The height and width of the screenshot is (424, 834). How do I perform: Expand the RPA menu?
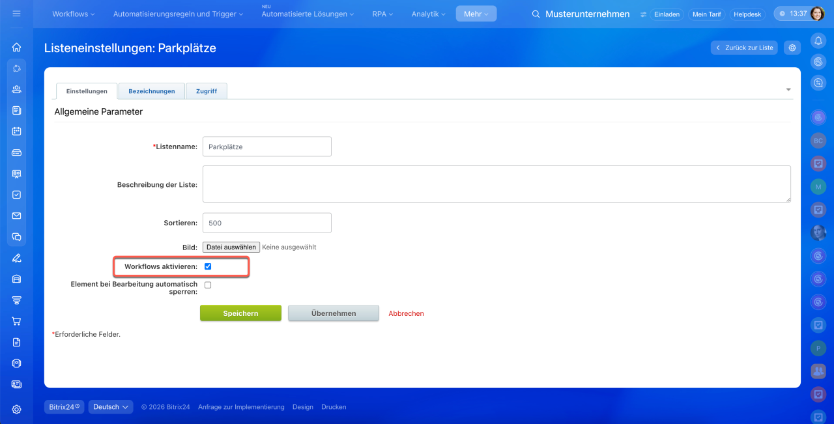click(x=384, y=14)
